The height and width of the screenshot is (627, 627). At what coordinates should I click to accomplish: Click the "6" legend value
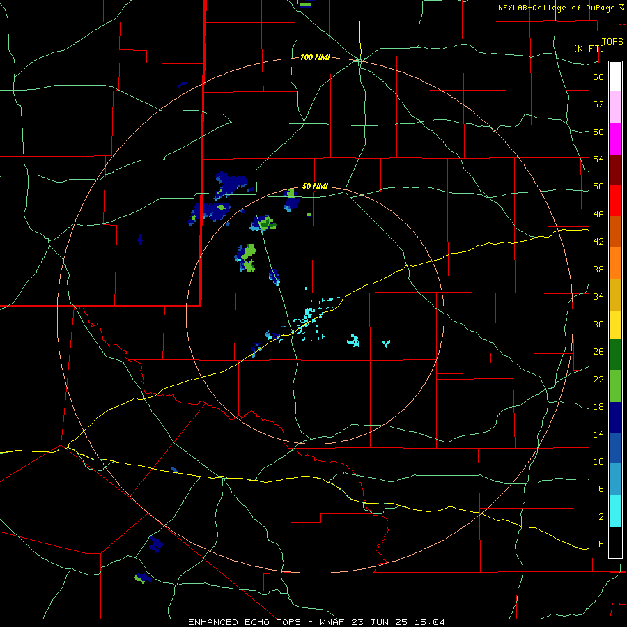coord(601,489)
